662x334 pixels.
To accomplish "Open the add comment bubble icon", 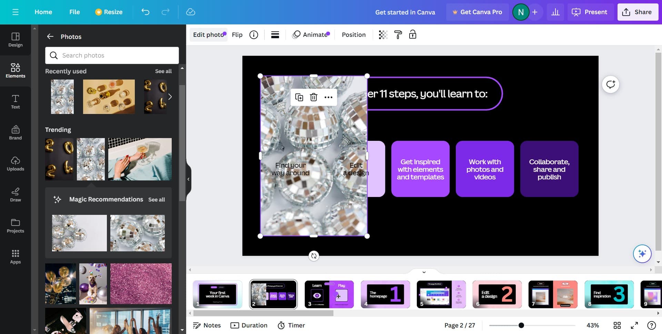I will click(x=611, y=84).
